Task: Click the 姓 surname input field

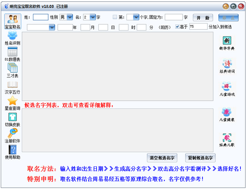Action: (x=40, y=17)
